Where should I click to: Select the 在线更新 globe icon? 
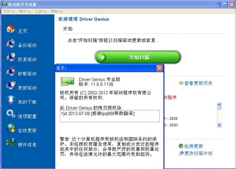[11, 128]
